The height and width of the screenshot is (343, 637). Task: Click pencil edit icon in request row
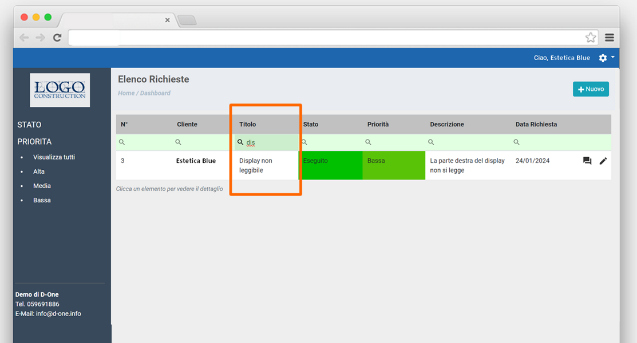[x=603, y=161]
